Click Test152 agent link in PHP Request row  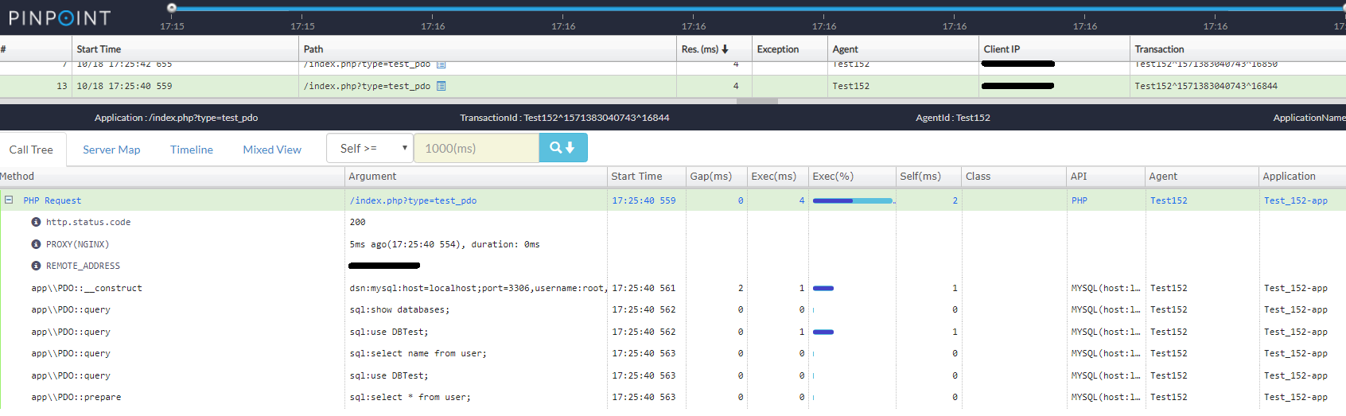[1169, 200]
